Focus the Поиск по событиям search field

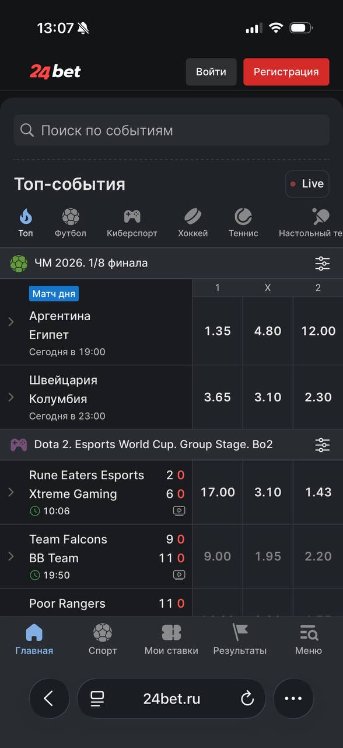[x=171, y=130]
